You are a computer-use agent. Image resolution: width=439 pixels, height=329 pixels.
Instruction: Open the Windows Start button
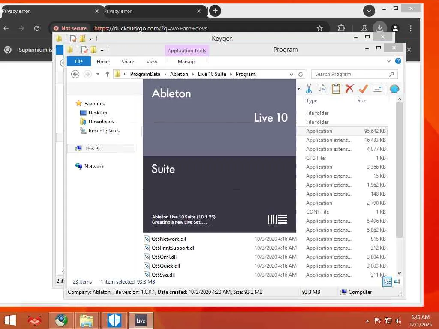pyautogui.click(x=10, y=320)
